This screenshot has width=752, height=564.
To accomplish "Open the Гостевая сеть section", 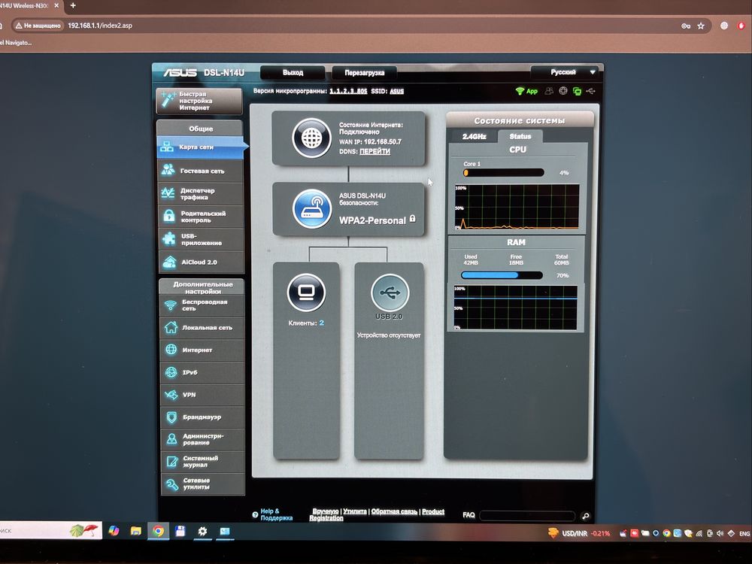I will click(201, 171).
